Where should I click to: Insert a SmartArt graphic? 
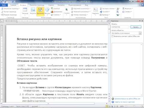pyautogui.click(x=55, y=9)
